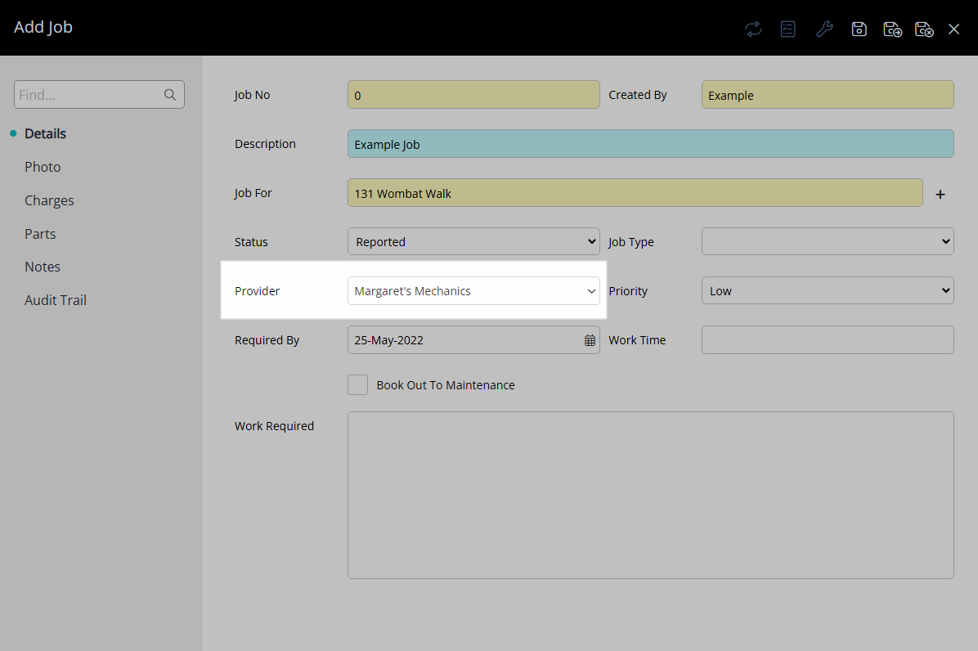Click the save disk icon with X badge

point(924,29)
